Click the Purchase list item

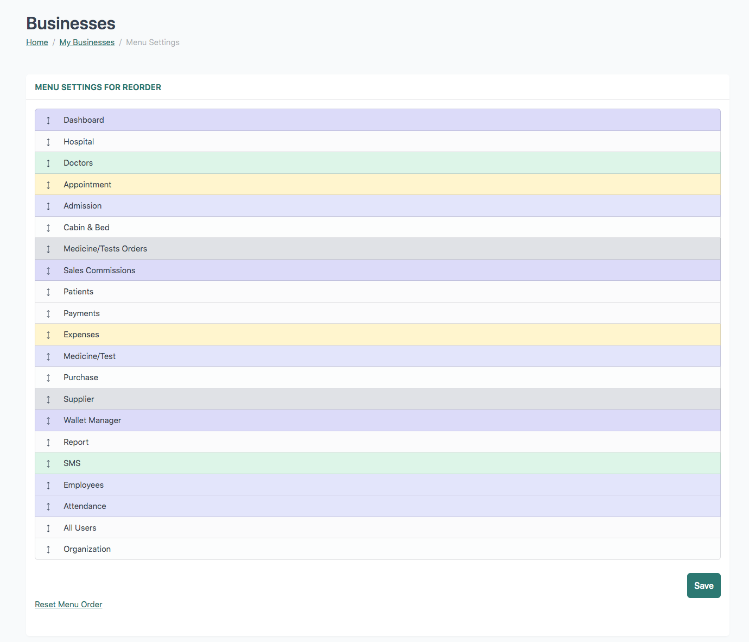pyautogui.click(x=81, y=377)
